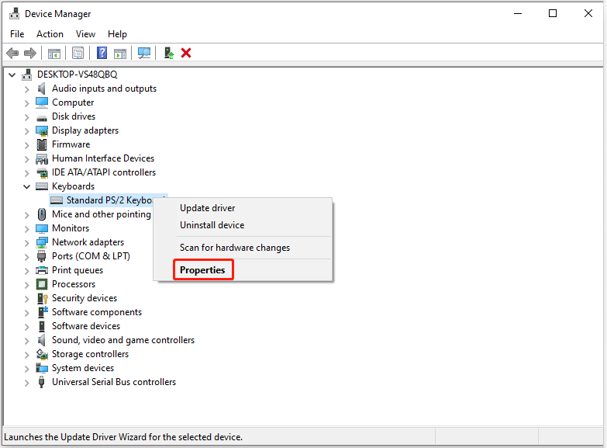This screenshot has height=448, width=607.
Task: Expand the Display adapters chevron
Action: click(26, 131)
